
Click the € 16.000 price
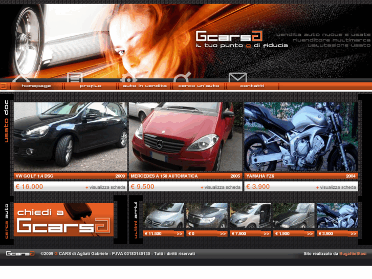point(29,187)
